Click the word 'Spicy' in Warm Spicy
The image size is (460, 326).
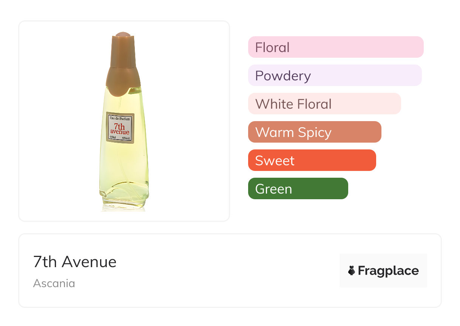314,132
